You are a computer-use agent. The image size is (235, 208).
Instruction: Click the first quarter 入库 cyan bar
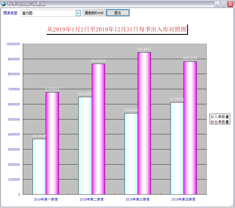(39, 166)
